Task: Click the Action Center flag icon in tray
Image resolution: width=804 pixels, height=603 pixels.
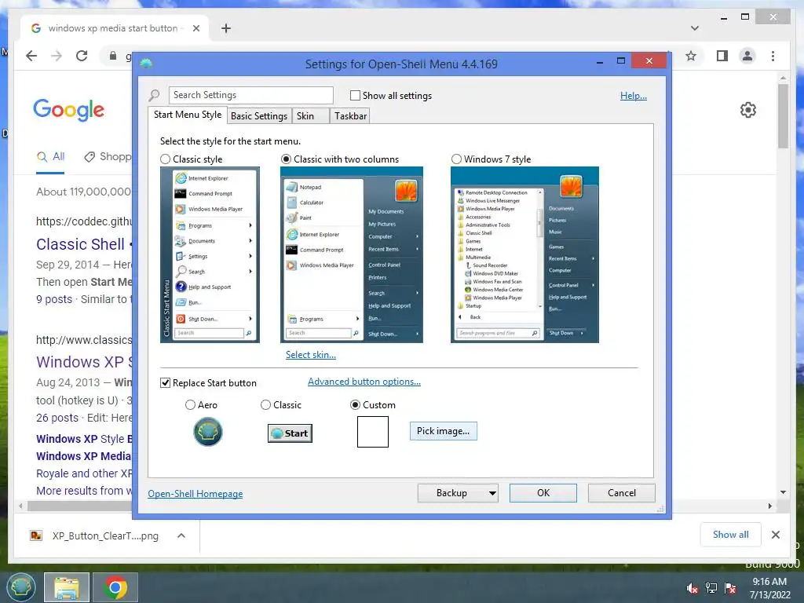Action: click(730, 587)
